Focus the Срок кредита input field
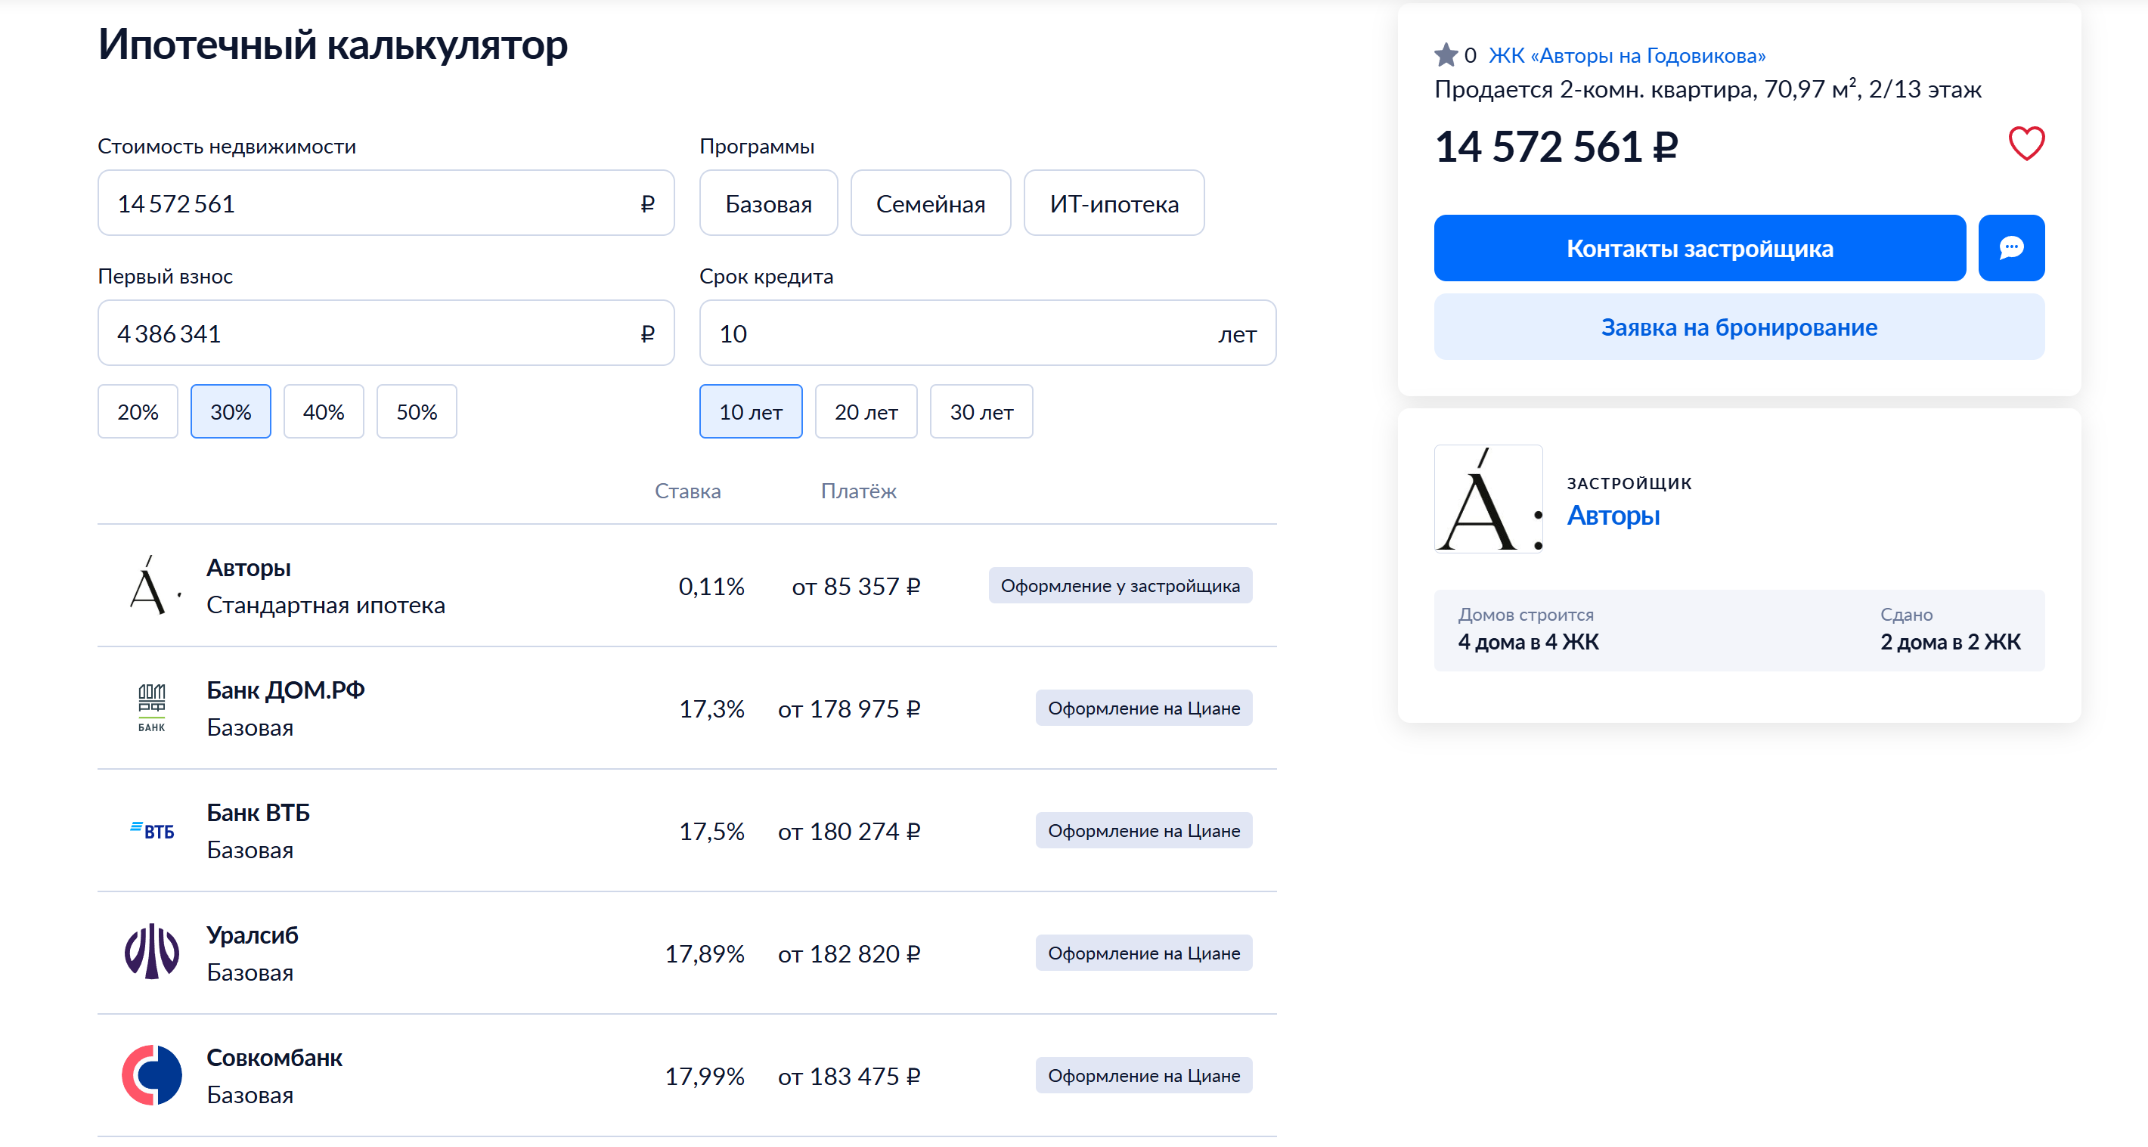The height and width of the screenshot is (1147, 2148). coord(988,333)
